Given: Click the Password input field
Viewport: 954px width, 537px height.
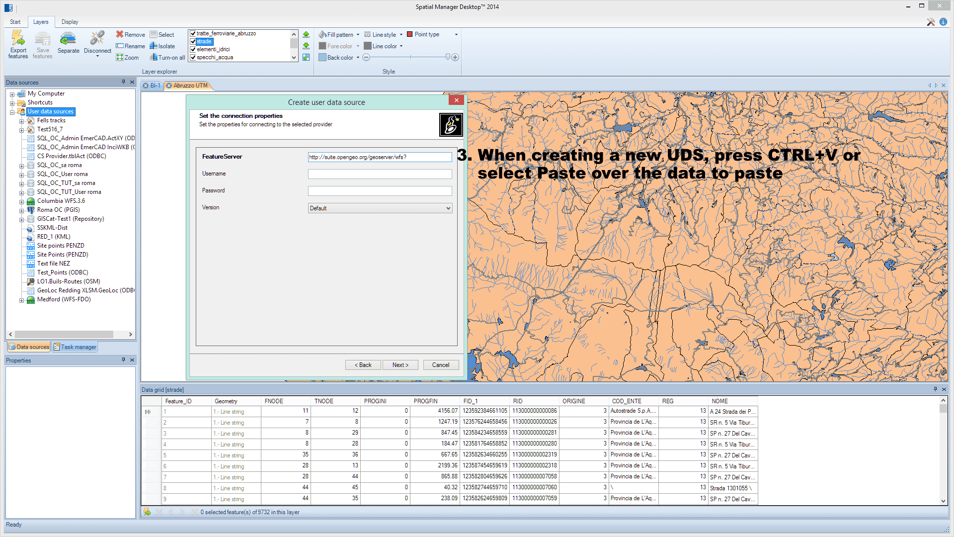Looking at the screenshot, I should click(x=380, y=191).
